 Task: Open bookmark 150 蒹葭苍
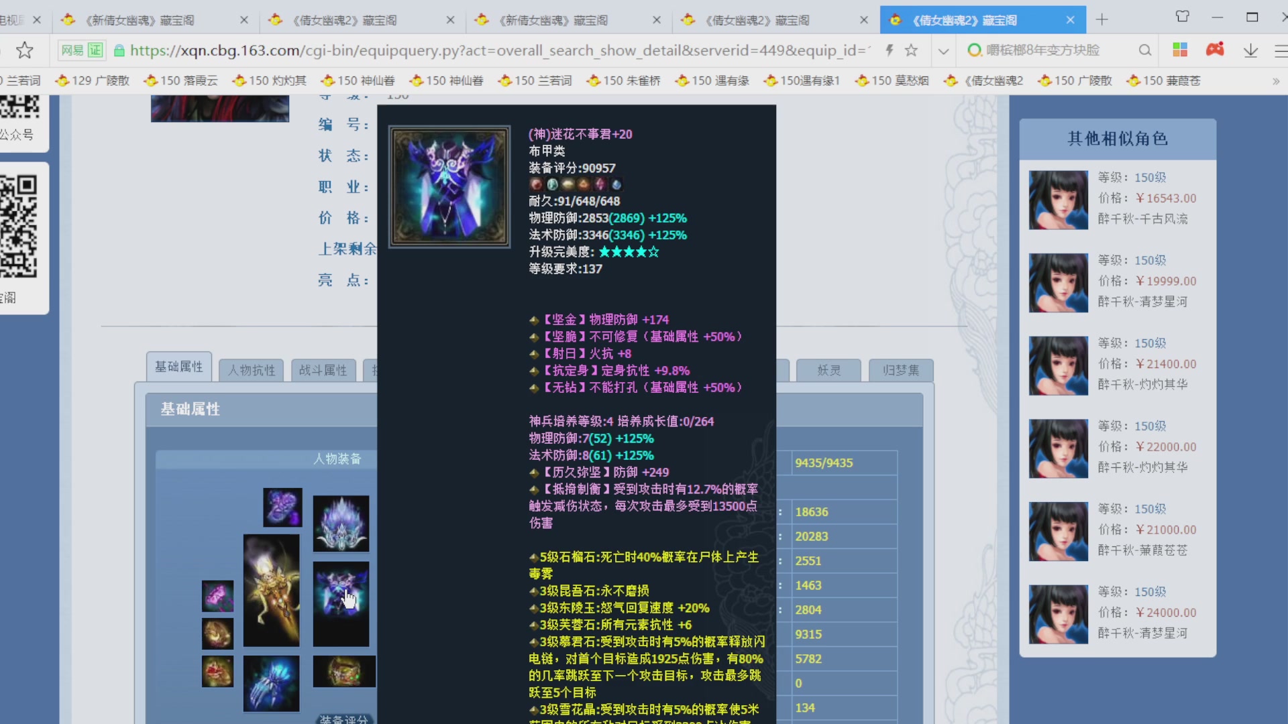(x=1163, y=80)
